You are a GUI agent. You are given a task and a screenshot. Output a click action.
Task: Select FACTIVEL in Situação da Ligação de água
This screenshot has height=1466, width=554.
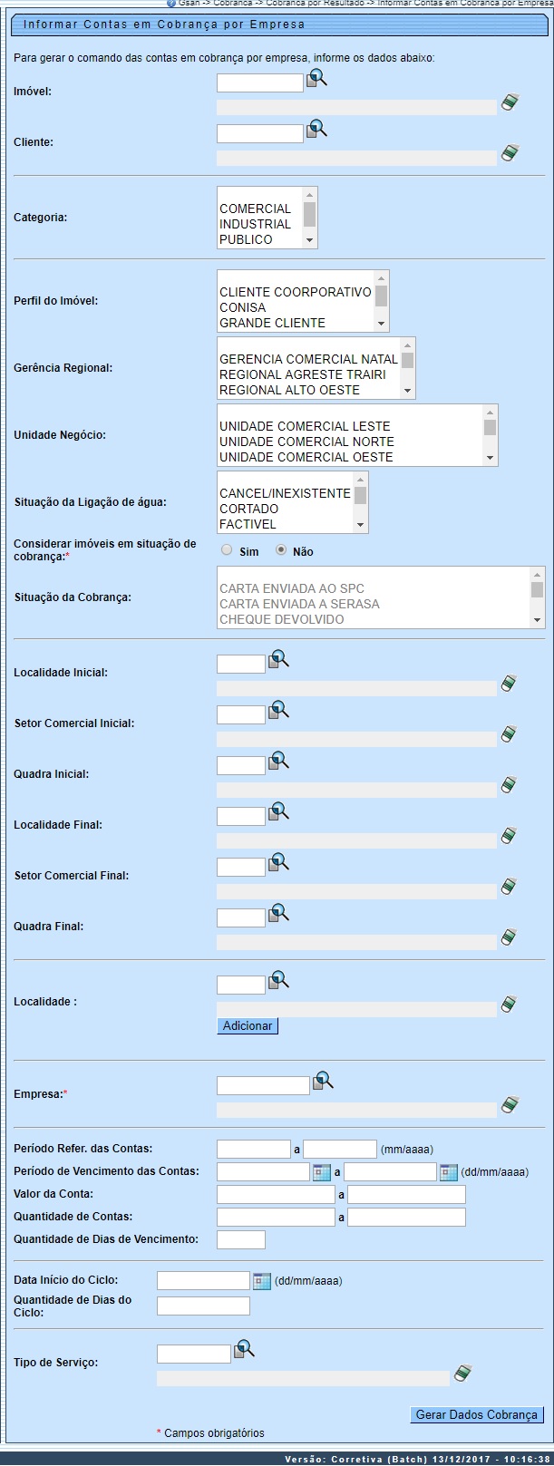pyautogui.click(x=248, y=524)
